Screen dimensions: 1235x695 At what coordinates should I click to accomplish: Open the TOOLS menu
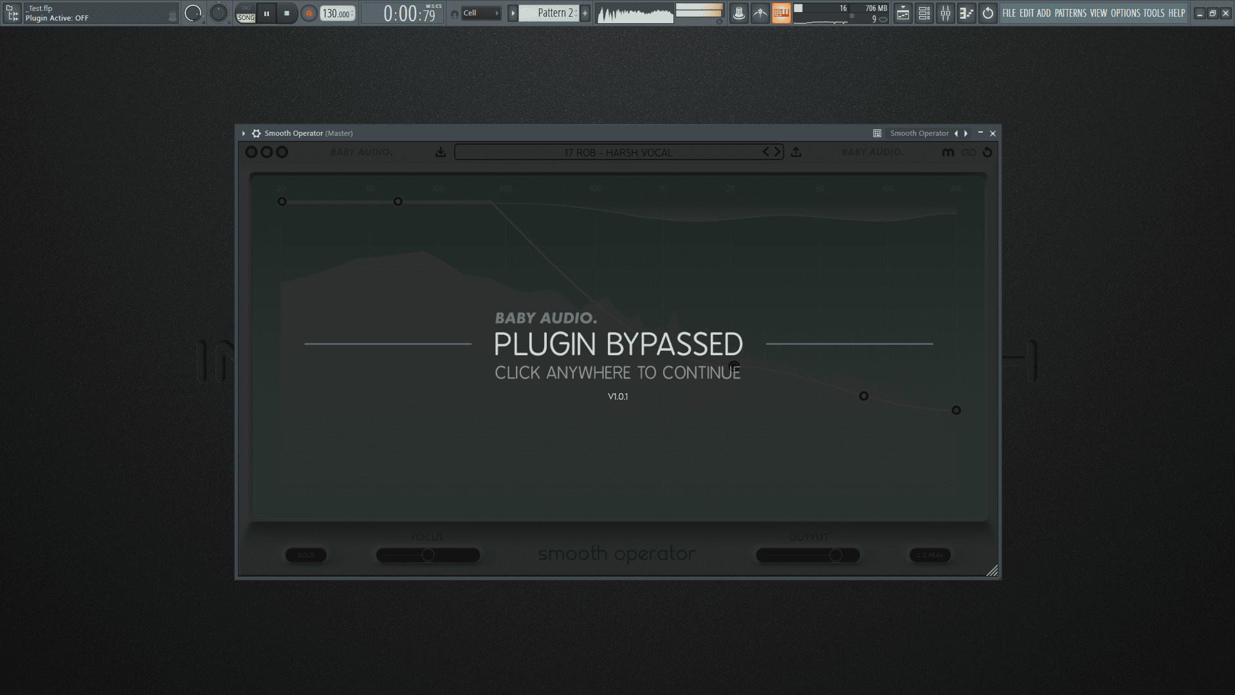coord(1154,13)
